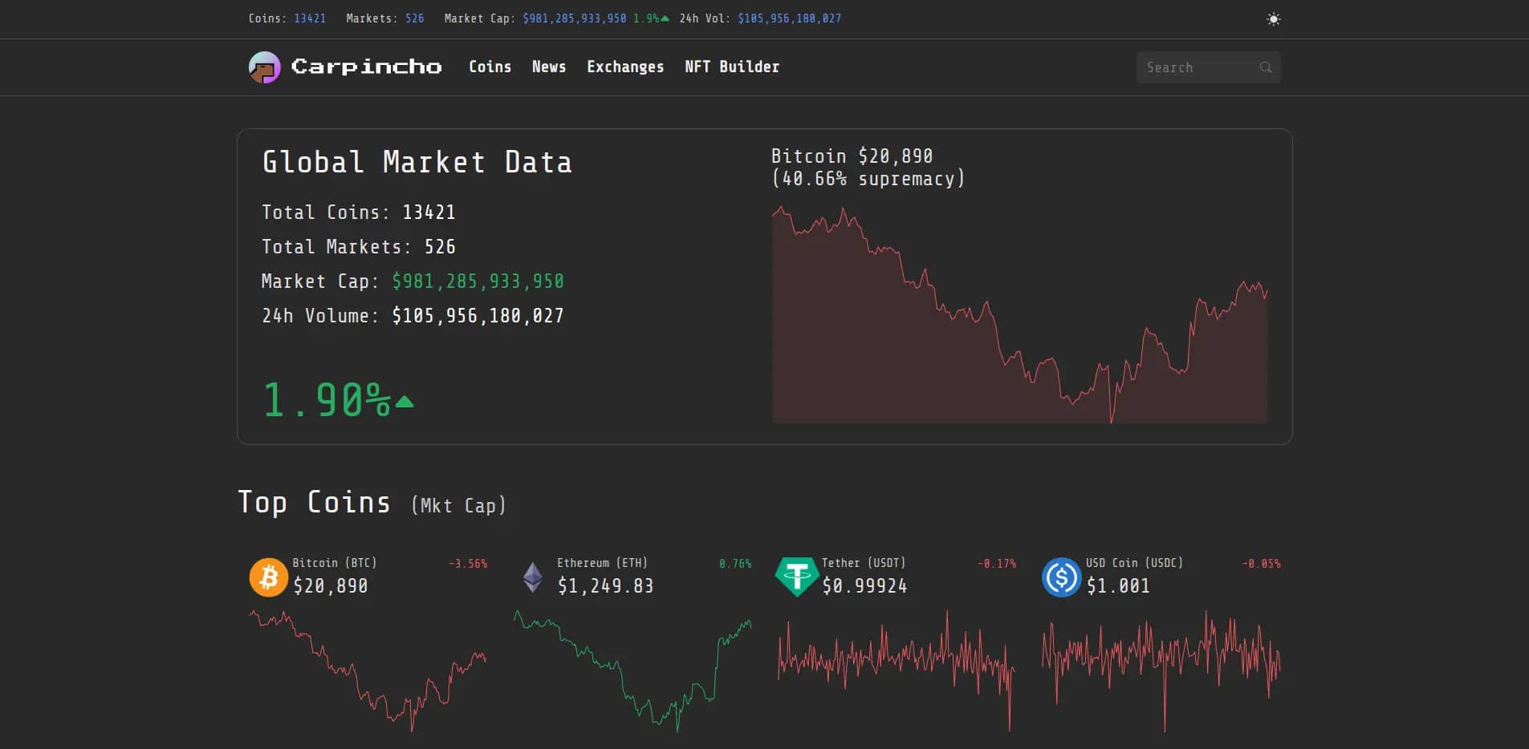Screen dimensions: 1529x749
Task: Click the USD Coin blue dollar icon
Action: coord(1061,577)
